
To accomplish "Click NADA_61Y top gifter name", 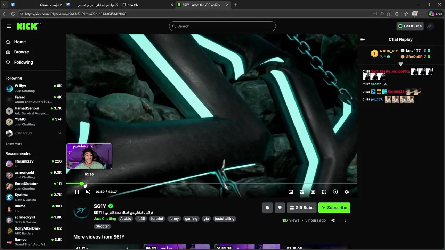I will click(x=389, y=51).
